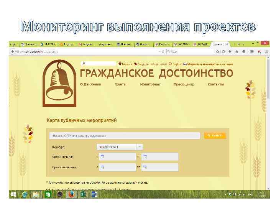Click the browser search bar field
The width and height of the screenshot is (276, 207).
point(190,51)
